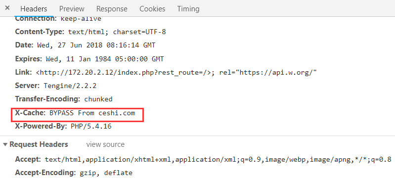Open the Response tab

[x=112, y=9]
